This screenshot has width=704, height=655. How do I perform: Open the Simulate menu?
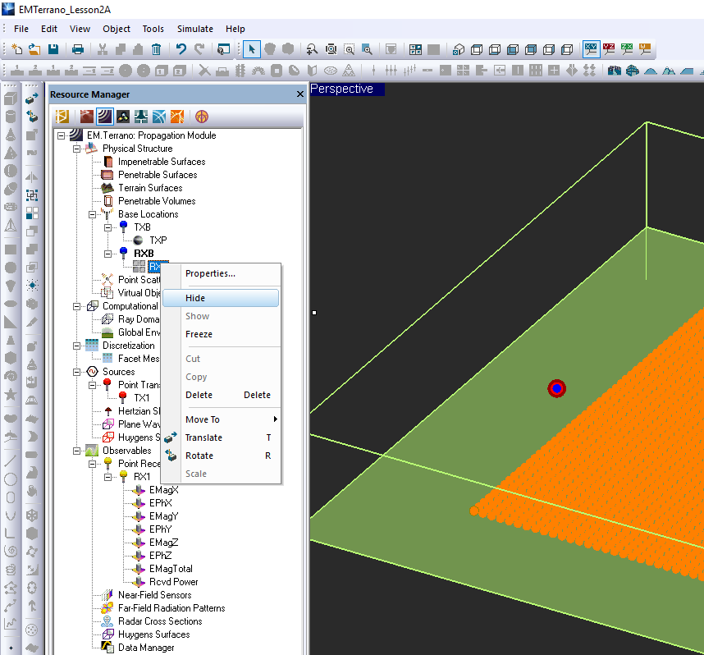(195, 29)
